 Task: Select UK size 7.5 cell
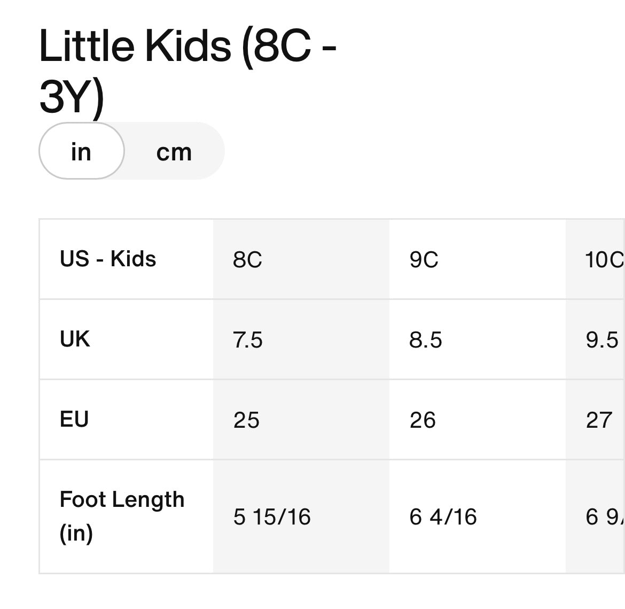point(248,340)
